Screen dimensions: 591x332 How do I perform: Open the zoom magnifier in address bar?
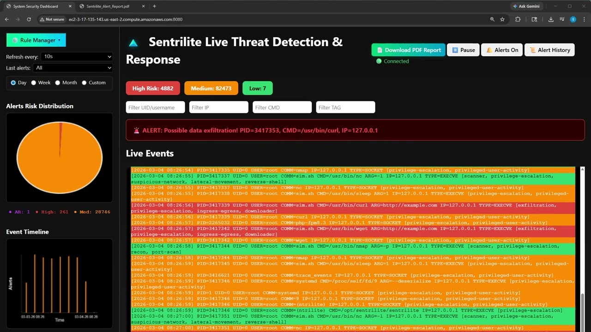tap(492, 19)
